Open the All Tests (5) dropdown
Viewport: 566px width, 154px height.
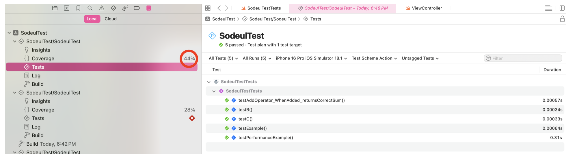coord(223,58)
